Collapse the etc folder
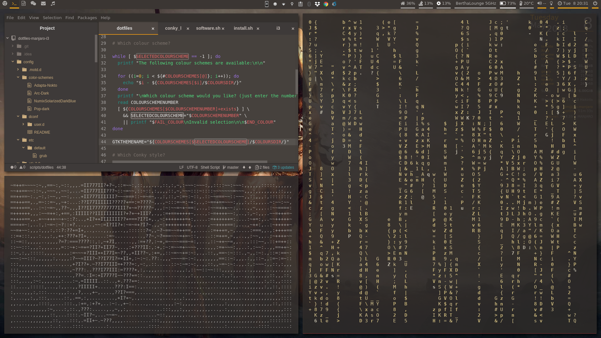Screen dimensions: 601x338 coord(18,140)
